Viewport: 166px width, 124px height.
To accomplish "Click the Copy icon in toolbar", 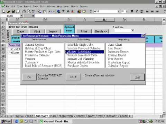I will click(39, 11).
